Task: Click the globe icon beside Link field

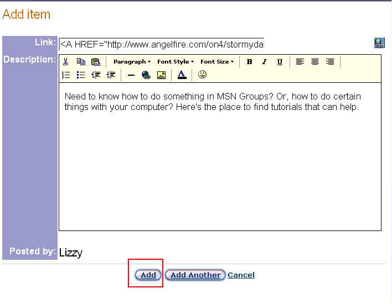Action: [x=379, y=43]
